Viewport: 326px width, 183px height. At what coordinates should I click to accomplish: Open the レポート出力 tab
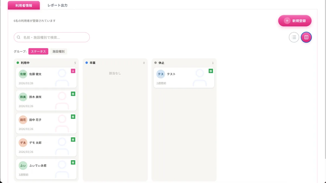58,5
